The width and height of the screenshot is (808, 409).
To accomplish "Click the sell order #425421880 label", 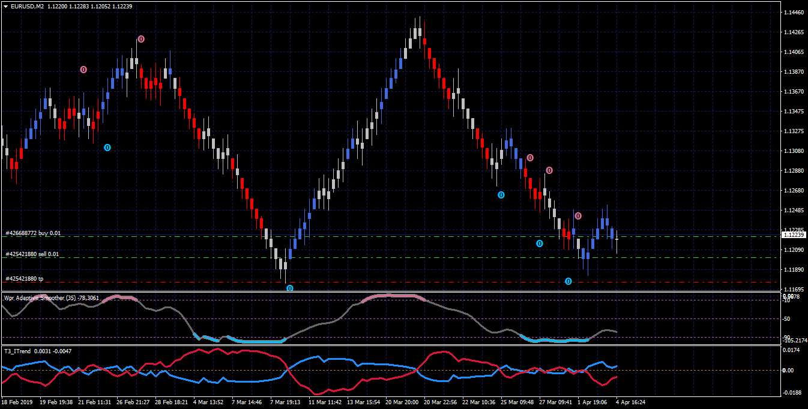I will (x=32, y=254).
